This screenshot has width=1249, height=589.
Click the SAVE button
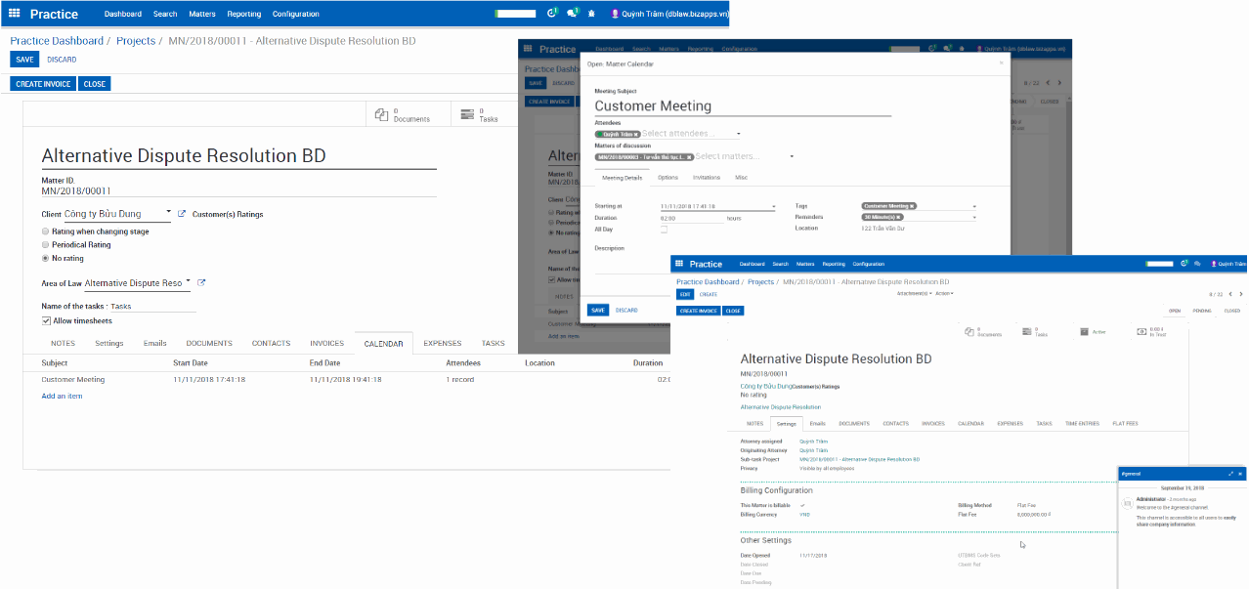(x=23, y=60)
